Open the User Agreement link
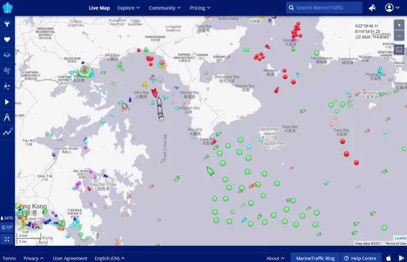407x262 pixels. click(x=69, y=258)
